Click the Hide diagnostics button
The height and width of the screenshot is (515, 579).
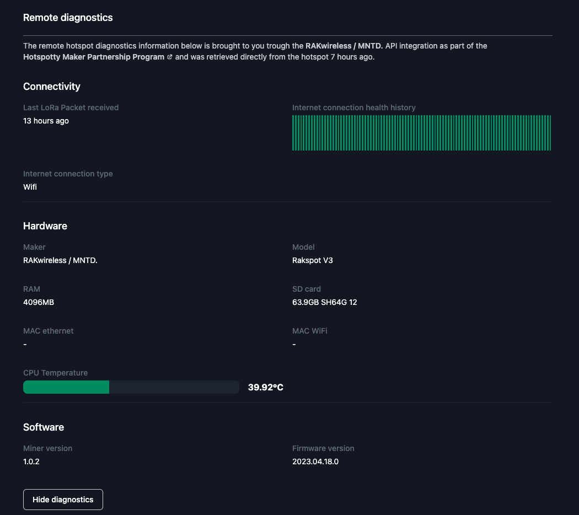pyautogui.click(x=63, y=500)
